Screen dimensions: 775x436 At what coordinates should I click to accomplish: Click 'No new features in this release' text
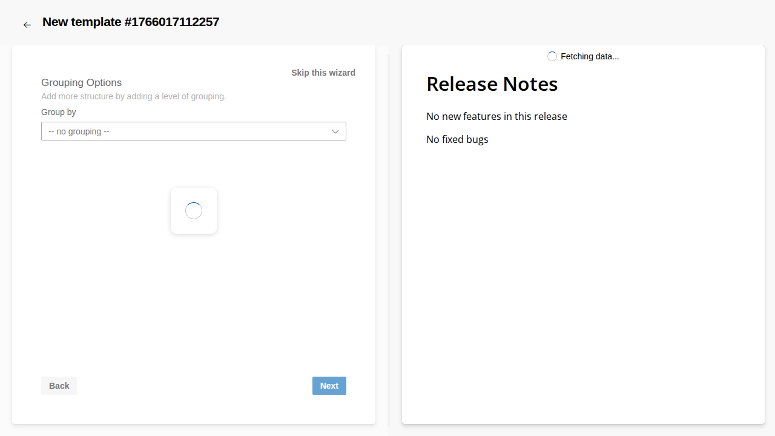pos(496,116)
